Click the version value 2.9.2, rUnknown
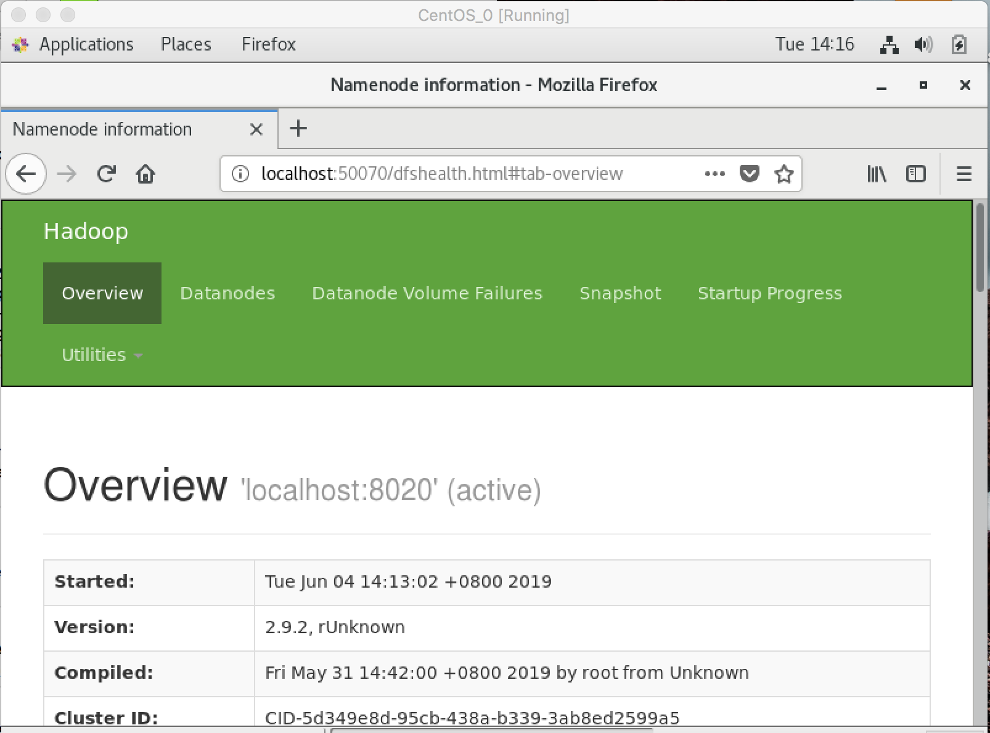Image resolution: width=990 pixels, height=733 pixels. (335, 627)
